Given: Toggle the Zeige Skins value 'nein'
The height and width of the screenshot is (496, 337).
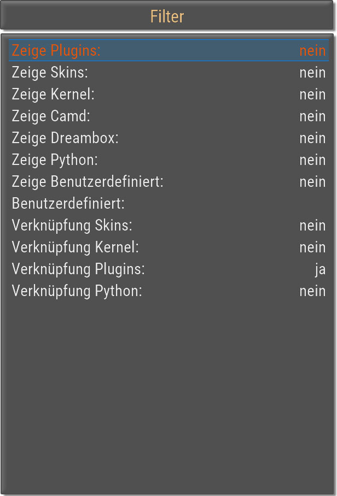Looking at the screenshot, I should tap(312, 73).
